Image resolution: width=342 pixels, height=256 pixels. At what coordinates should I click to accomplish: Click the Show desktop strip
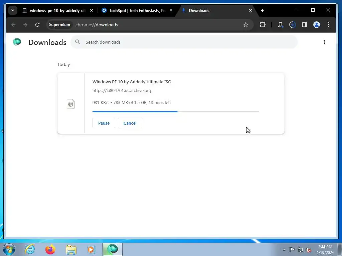point(340,249)
